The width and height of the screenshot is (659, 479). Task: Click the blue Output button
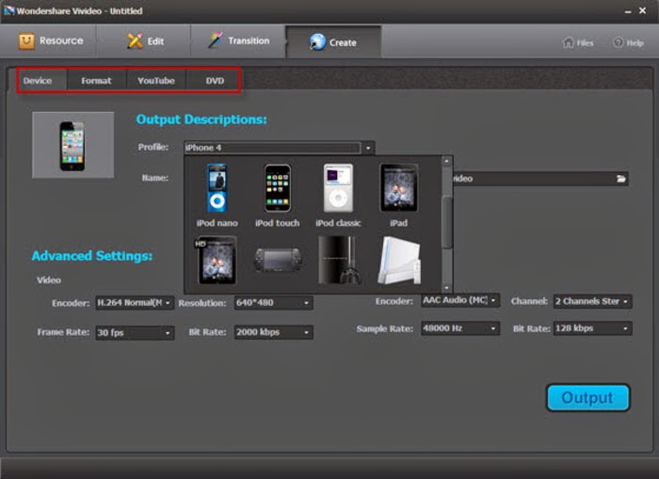[x=587, y=397]
